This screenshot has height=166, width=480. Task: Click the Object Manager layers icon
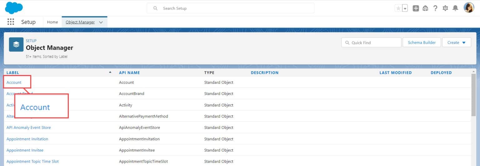[x=16, y=45]
